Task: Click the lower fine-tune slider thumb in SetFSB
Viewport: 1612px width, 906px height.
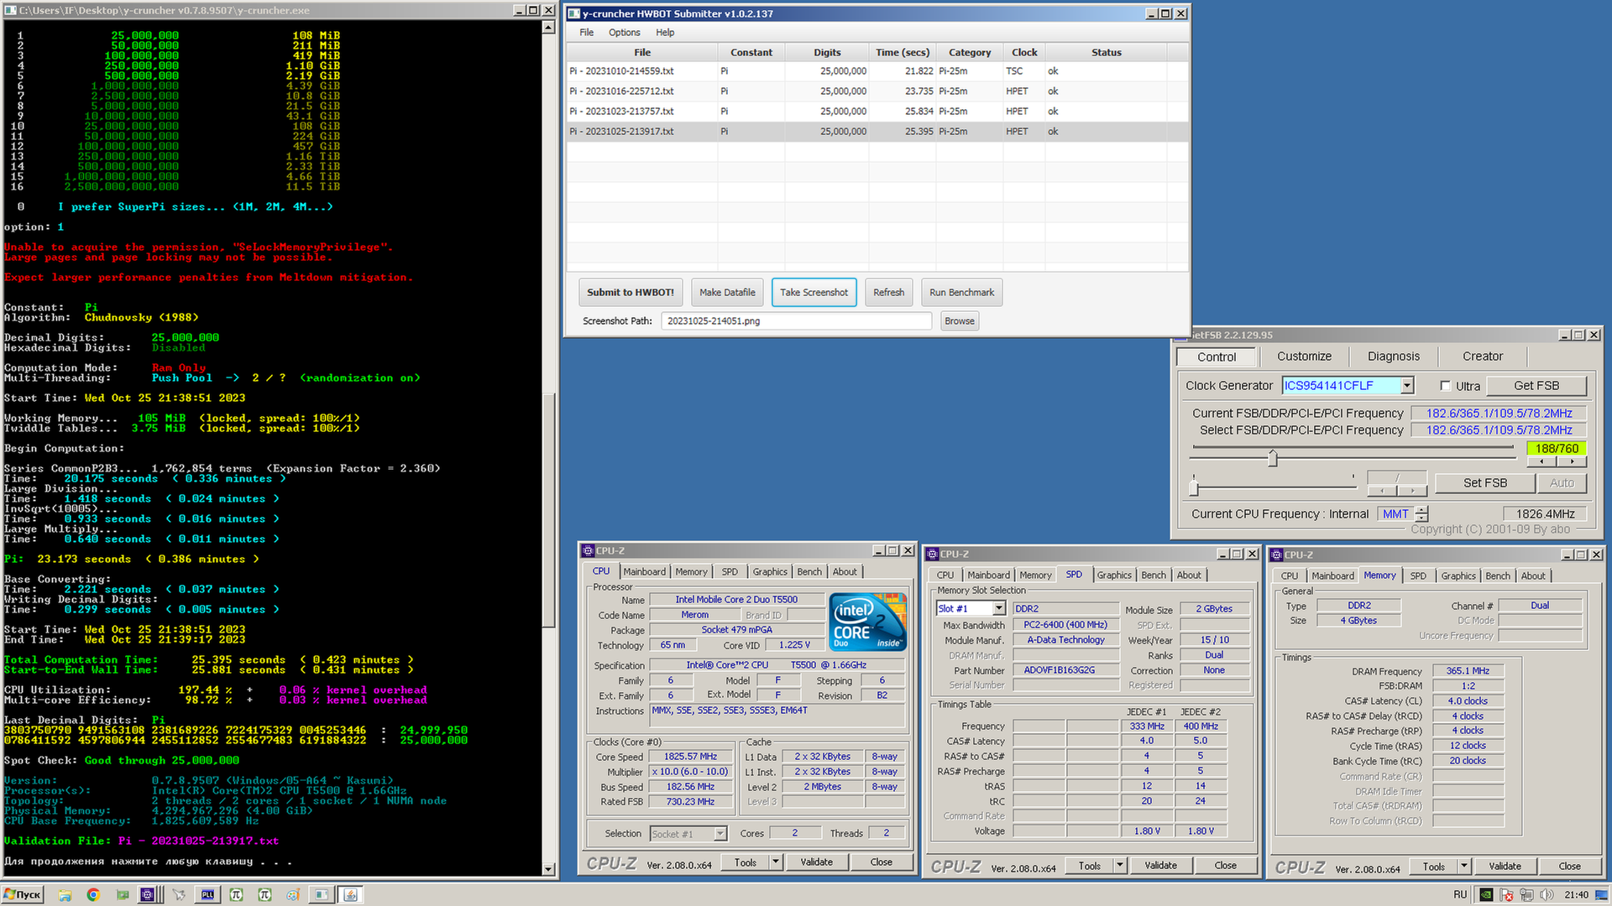Action: click(x=1193, y=486)
